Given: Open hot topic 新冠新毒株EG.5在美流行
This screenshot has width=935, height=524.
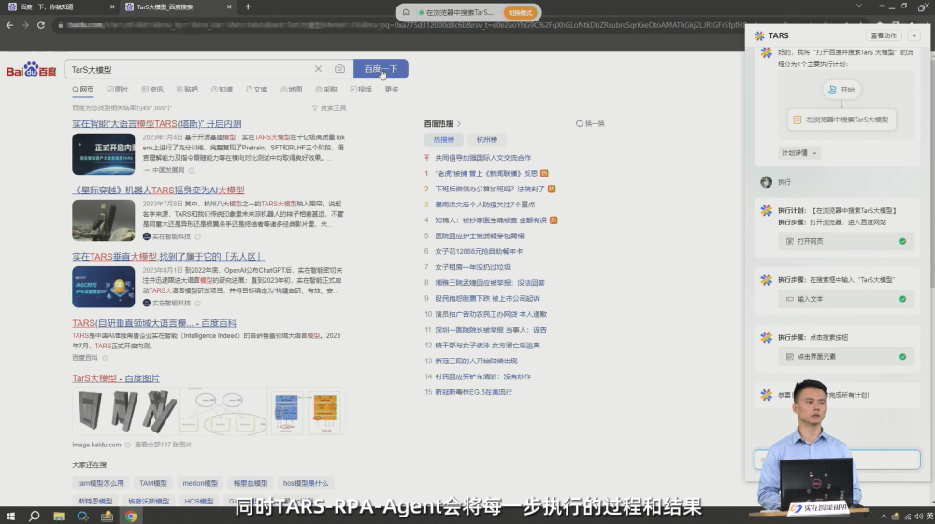Looking at the screenshot, I should (x=473, y=392).
